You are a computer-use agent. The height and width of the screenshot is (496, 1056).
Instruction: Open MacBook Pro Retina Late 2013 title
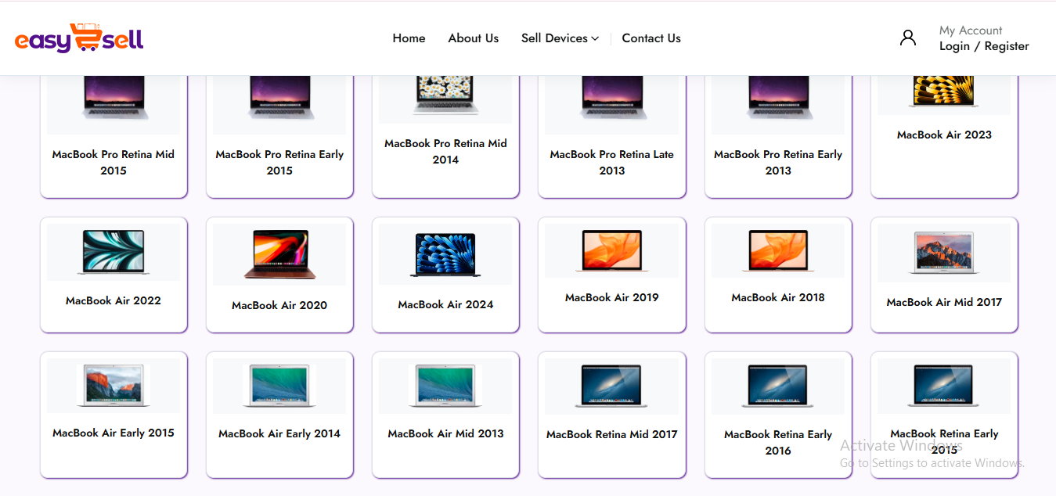point(611,163)
